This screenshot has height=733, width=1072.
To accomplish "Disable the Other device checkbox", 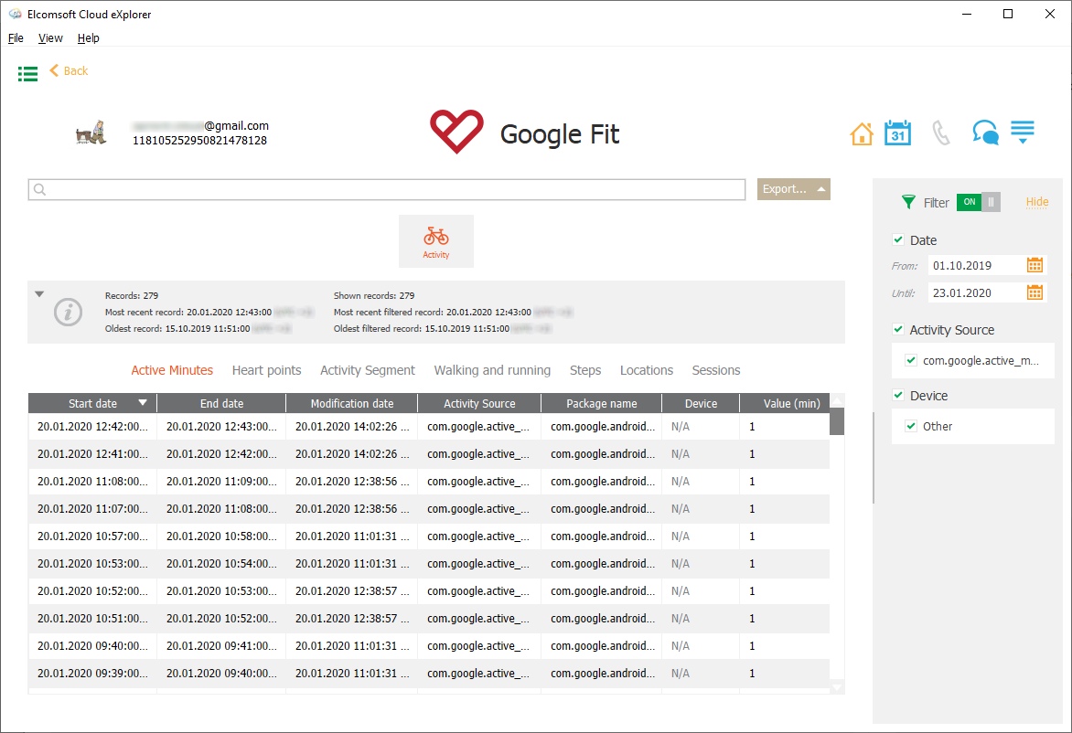I will point(911,426).
